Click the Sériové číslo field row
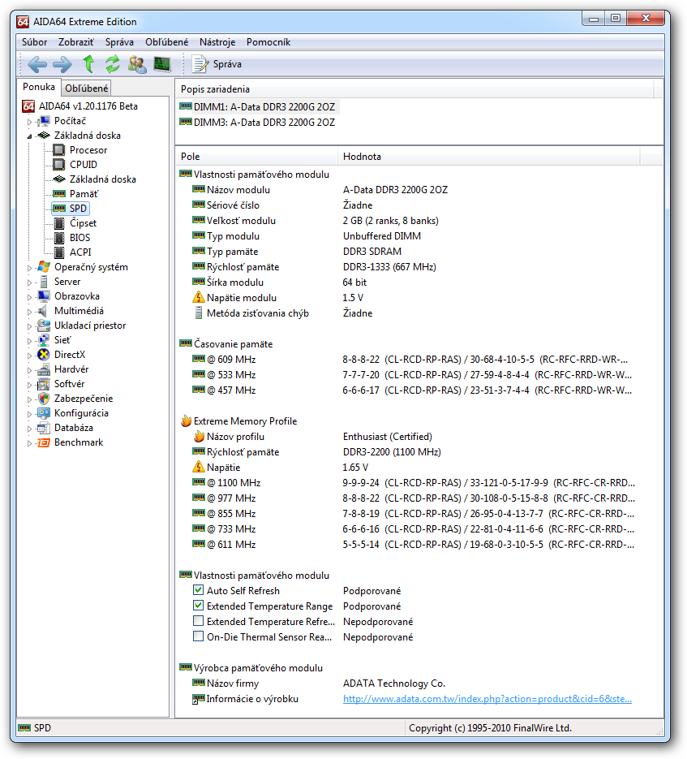Screen dimensions: 687x759 click(407, 205)
